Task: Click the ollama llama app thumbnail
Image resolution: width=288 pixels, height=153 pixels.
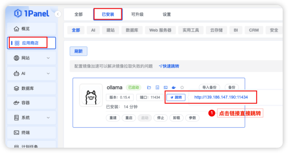Action: 91,95
